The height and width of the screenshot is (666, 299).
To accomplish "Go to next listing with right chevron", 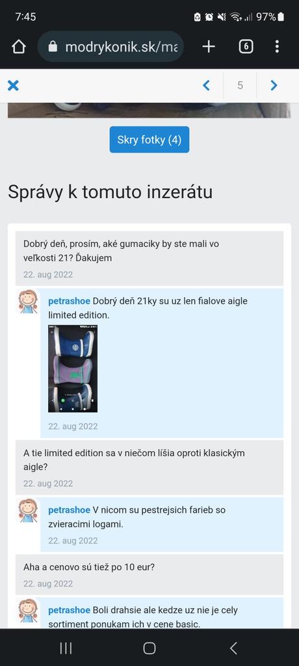I will click(274, 86).
